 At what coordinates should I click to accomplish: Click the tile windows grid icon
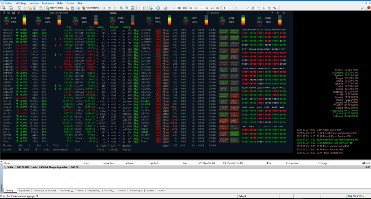click(x=132, y=8)
